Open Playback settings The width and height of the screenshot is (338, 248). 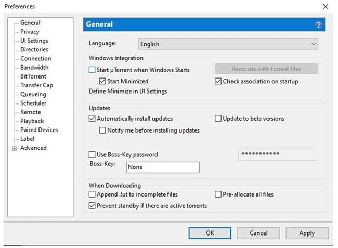click(32, 121)
